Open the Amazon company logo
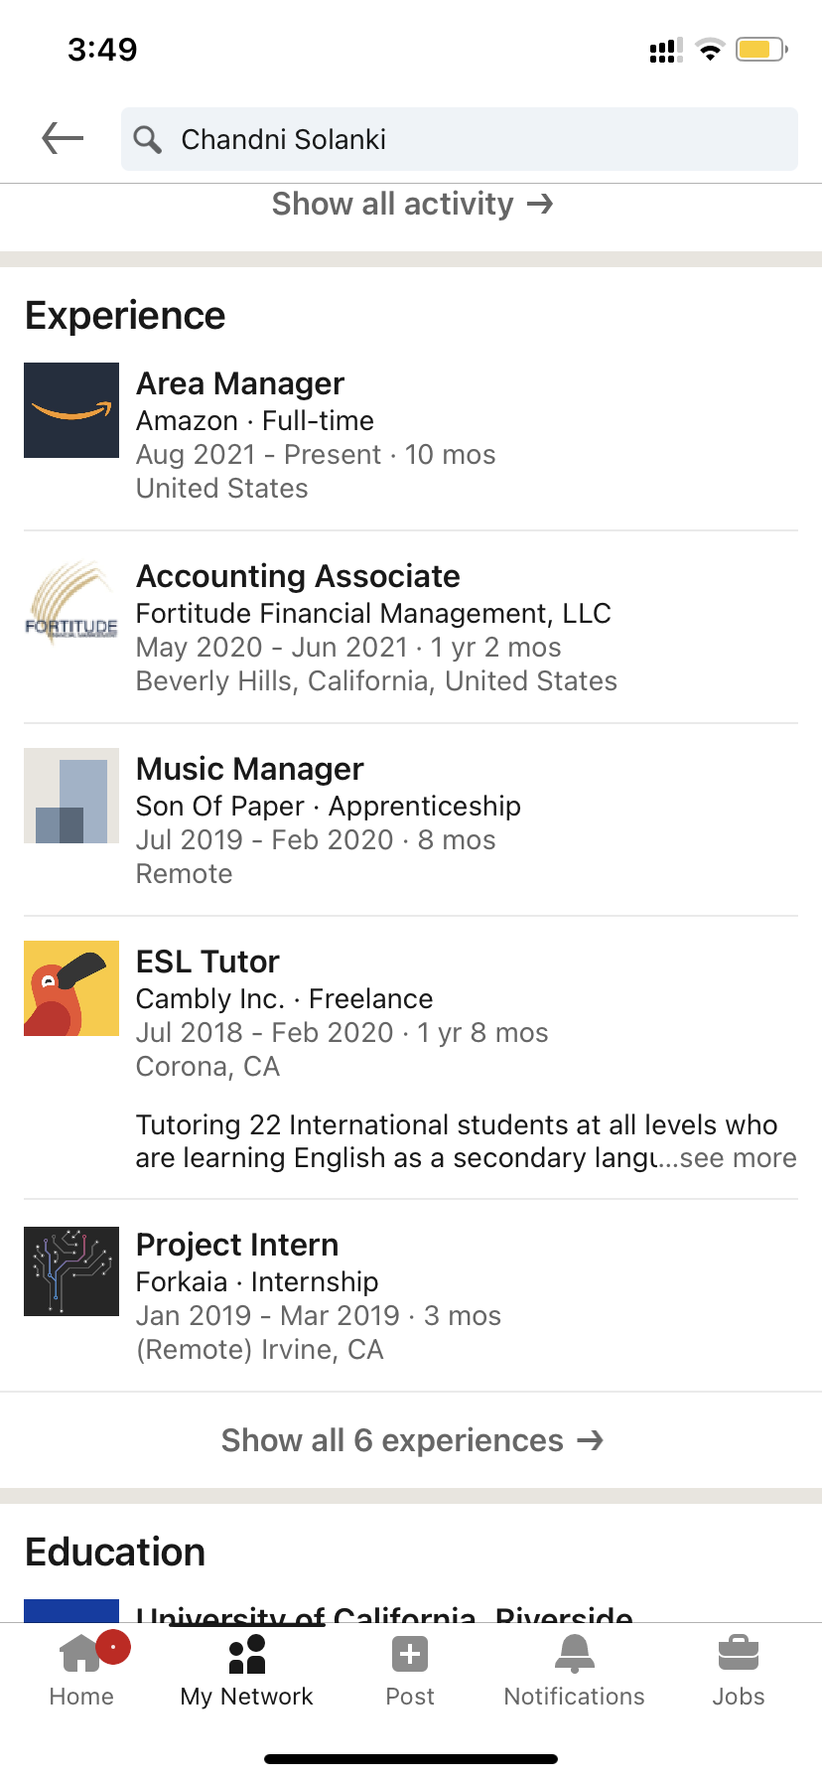 point(71,410)
